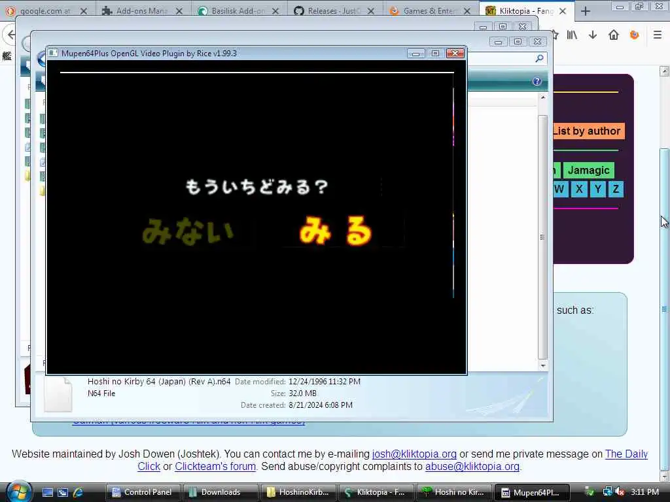Image resolution: width=670 pixels, height=502 pixels.
Task: Choose the みる option in game
Action: (x=336, y=231)
